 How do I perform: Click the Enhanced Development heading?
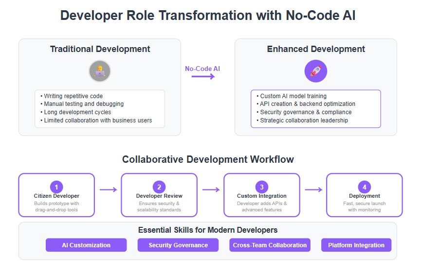316,49
